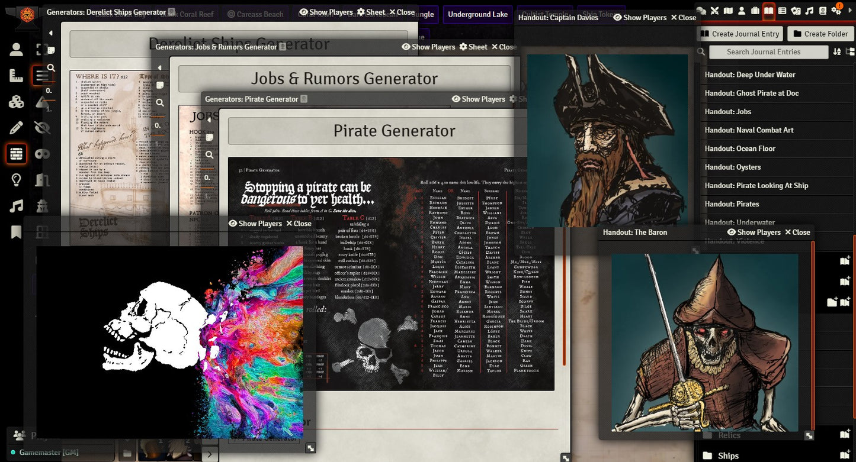Click the Create Folder button
This screenshot has height=462, width=856.
tap(820, 34)
